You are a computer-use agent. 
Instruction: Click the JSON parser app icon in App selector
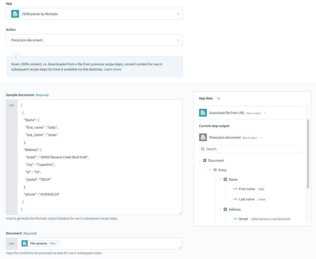coord(15,14)
